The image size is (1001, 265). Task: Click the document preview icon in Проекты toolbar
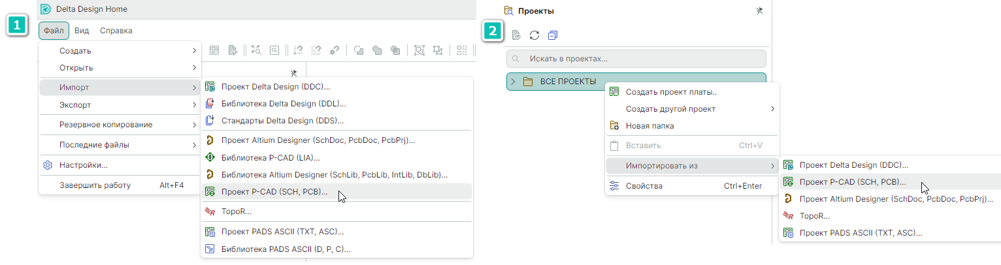(516, 35)
